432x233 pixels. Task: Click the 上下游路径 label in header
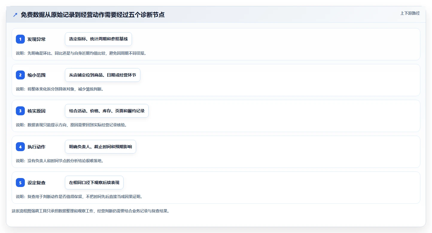(410, 13)
